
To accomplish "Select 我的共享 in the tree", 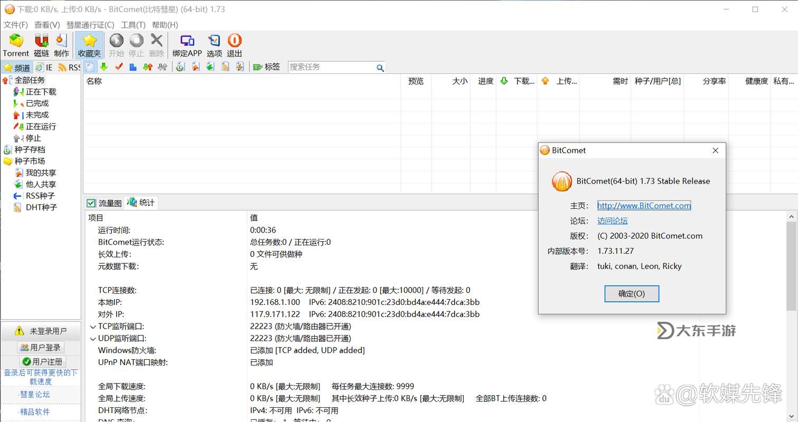I will 41,173.
